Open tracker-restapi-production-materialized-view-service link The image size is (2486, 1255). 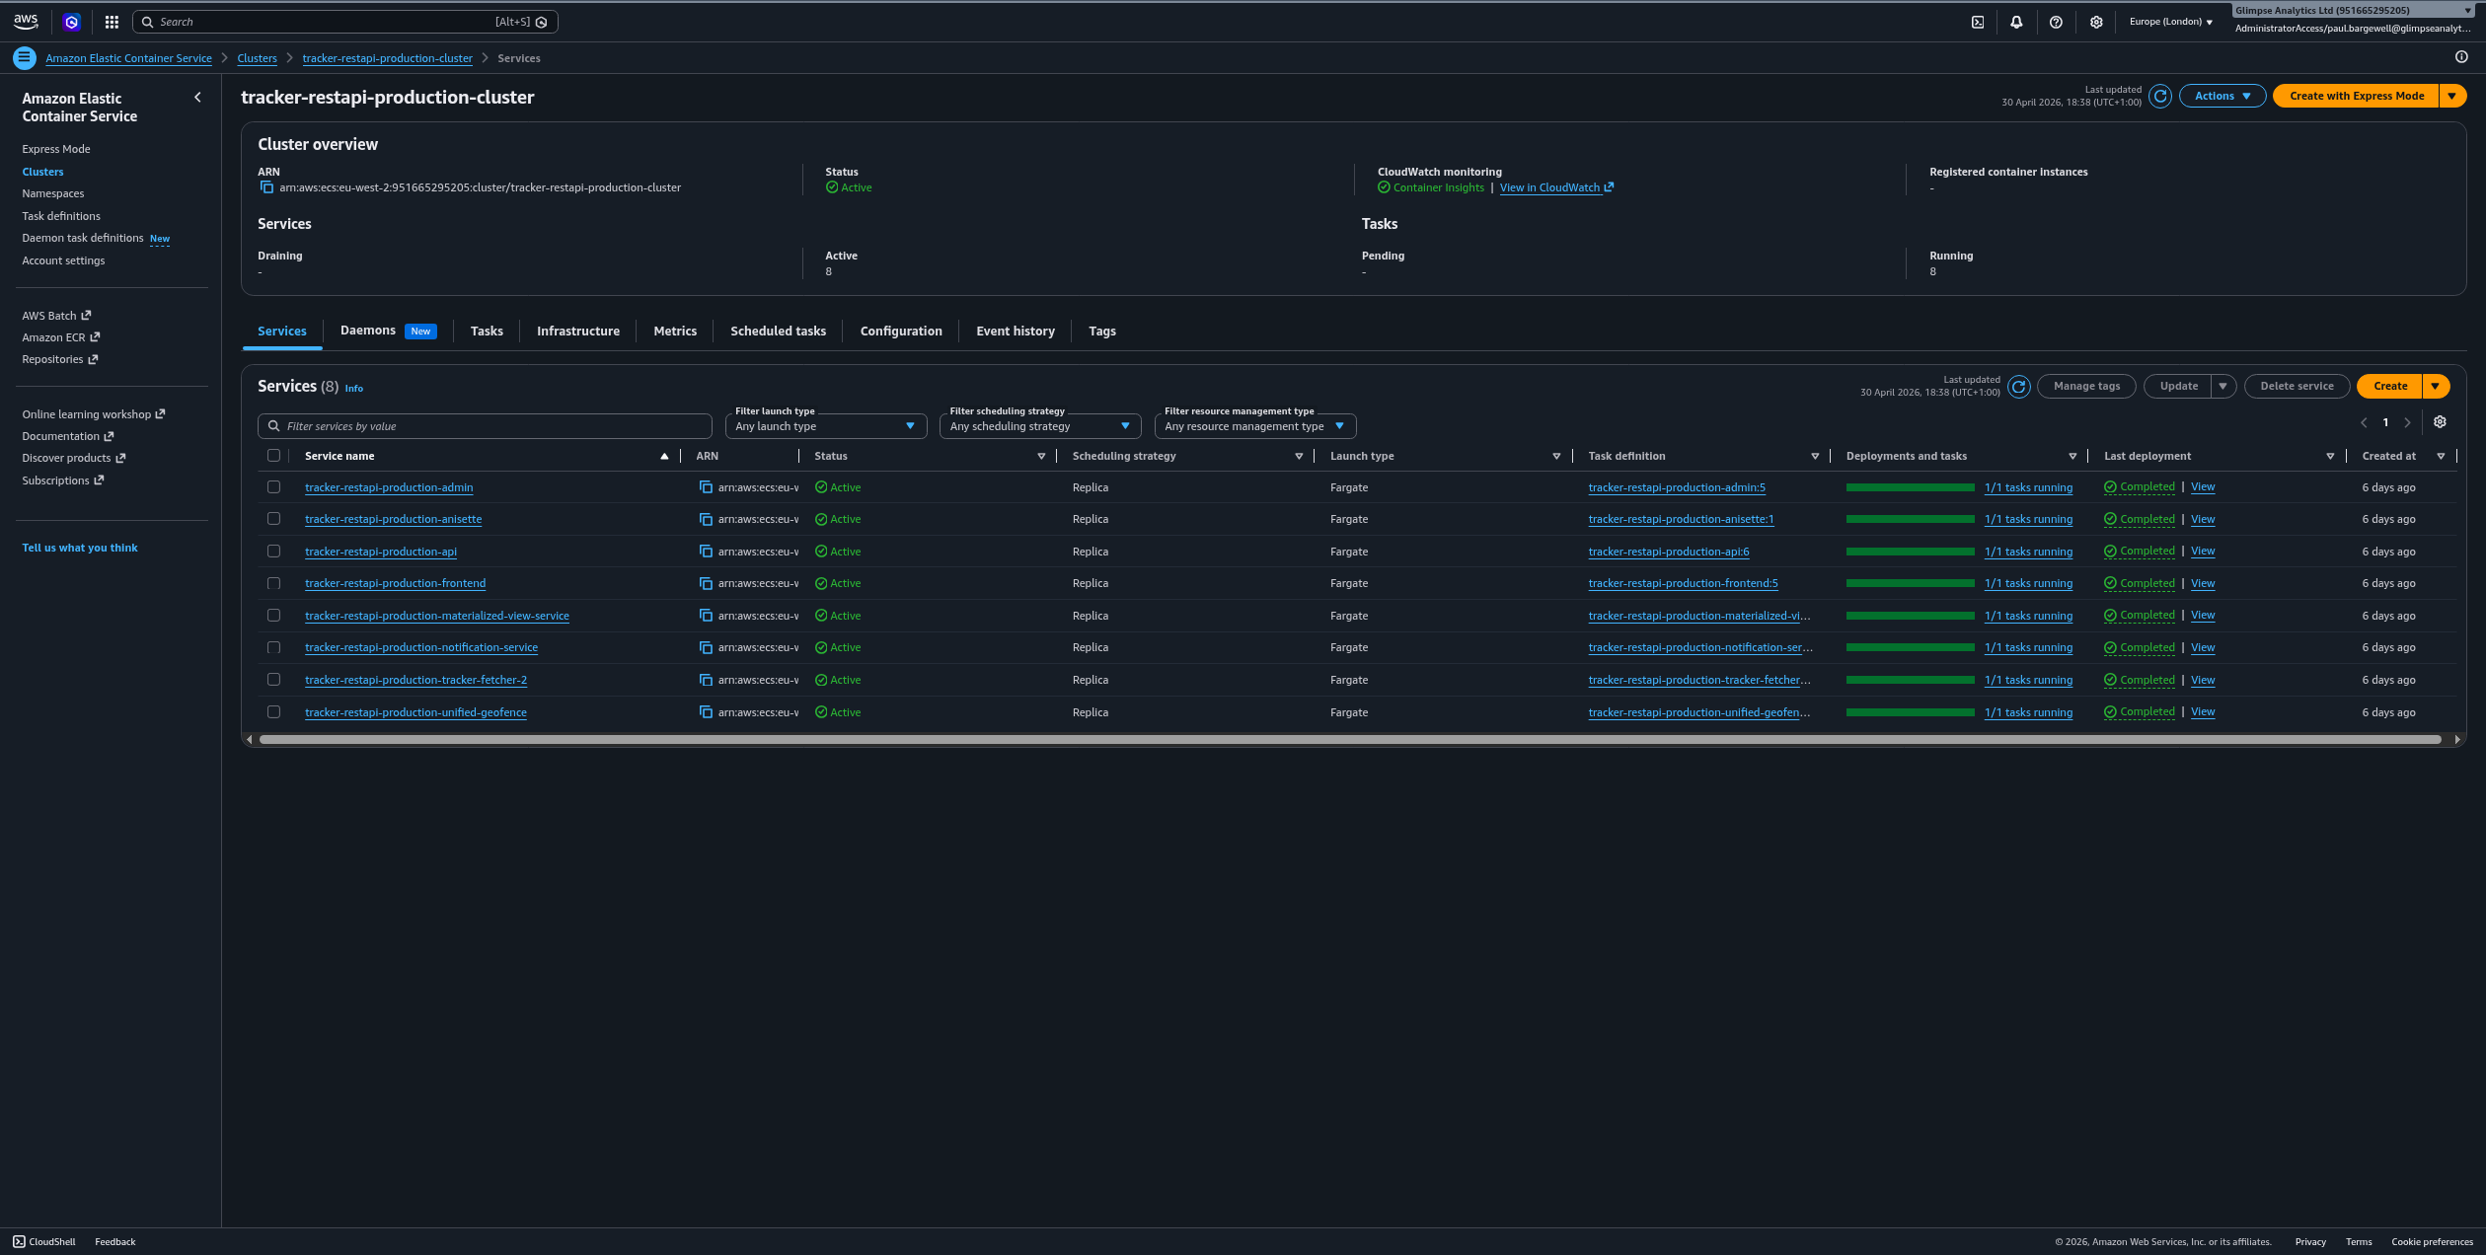click(x=437, y=616)
